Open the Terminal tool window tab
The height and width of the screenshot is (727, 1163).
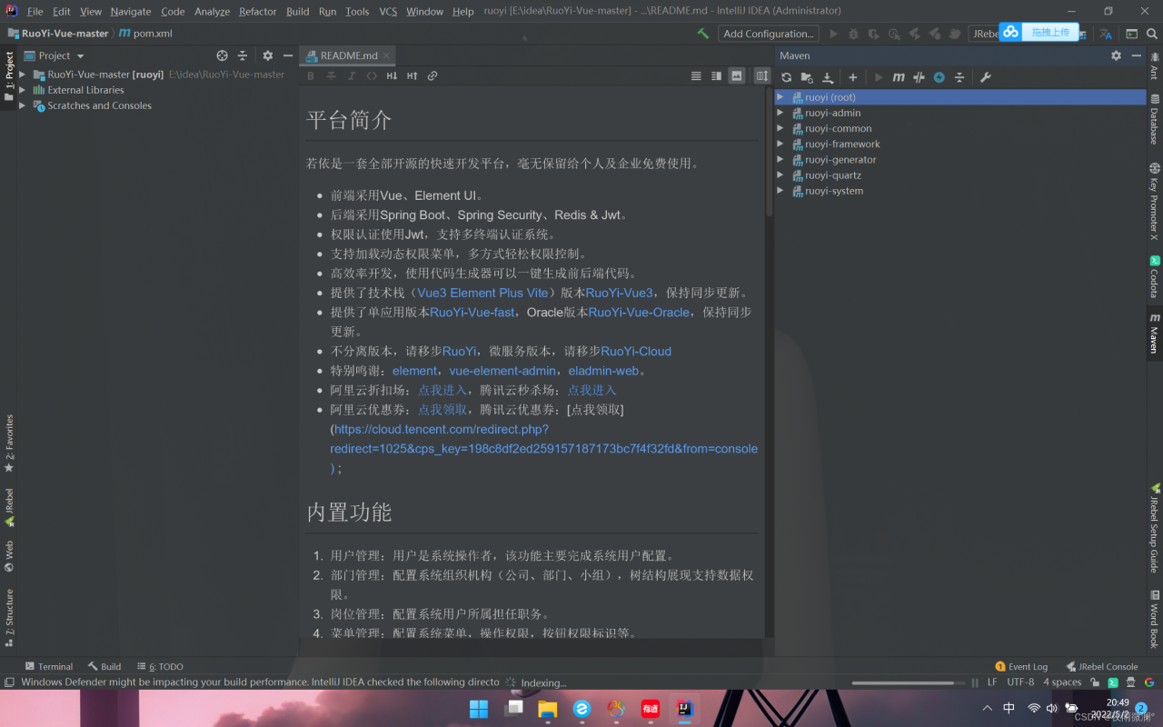[x=49, y=666]
